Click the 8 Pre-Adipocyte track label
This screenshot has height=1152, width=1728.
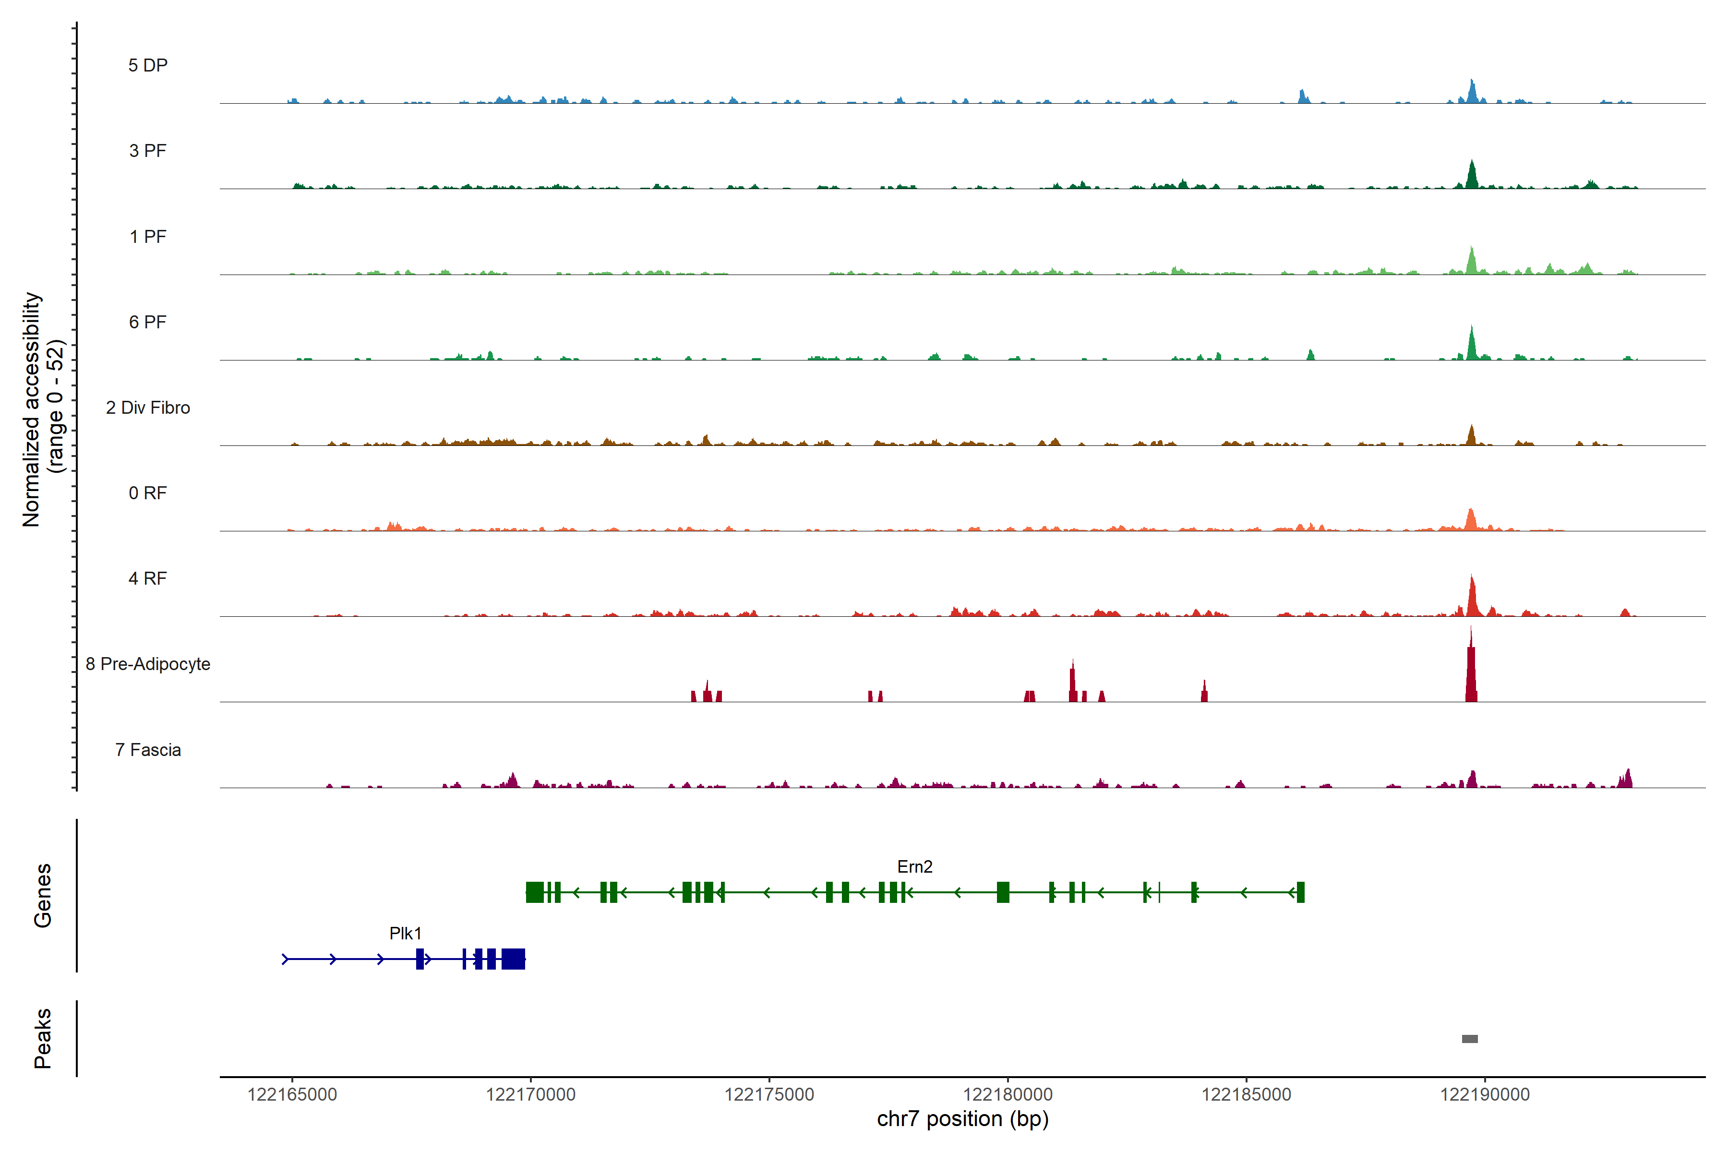(x=148, y=664)
